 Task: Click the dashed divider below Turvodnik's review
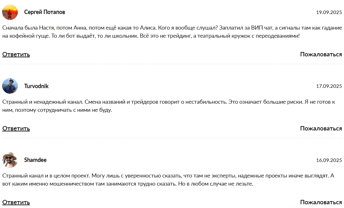click(172, 138)
